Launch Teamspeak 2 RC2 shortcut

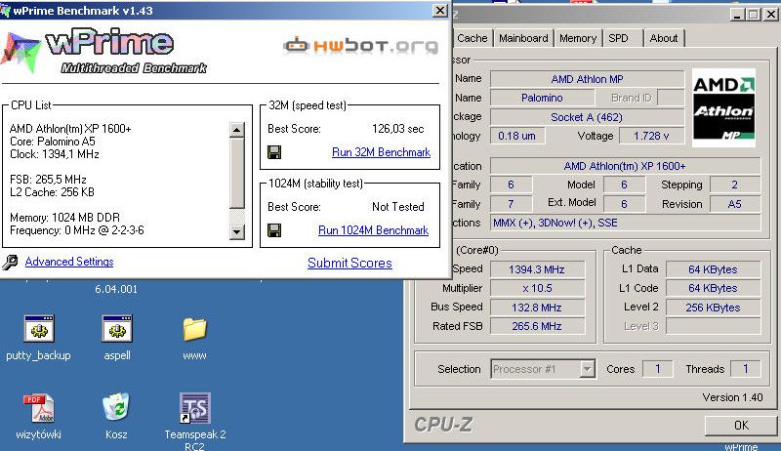click(194, 408)
